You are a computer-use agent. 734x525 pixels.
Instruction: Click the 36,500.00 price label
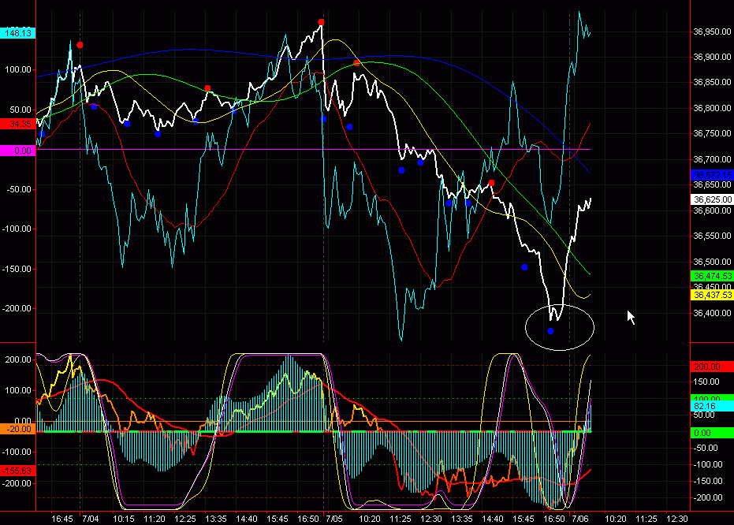click(712, 262)
